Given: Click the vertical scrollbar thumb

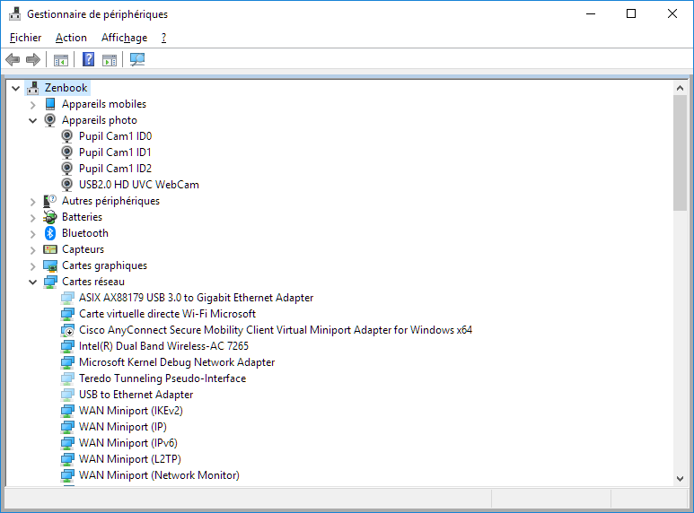Looking at the screenshot, I should (x=680, y=153).
